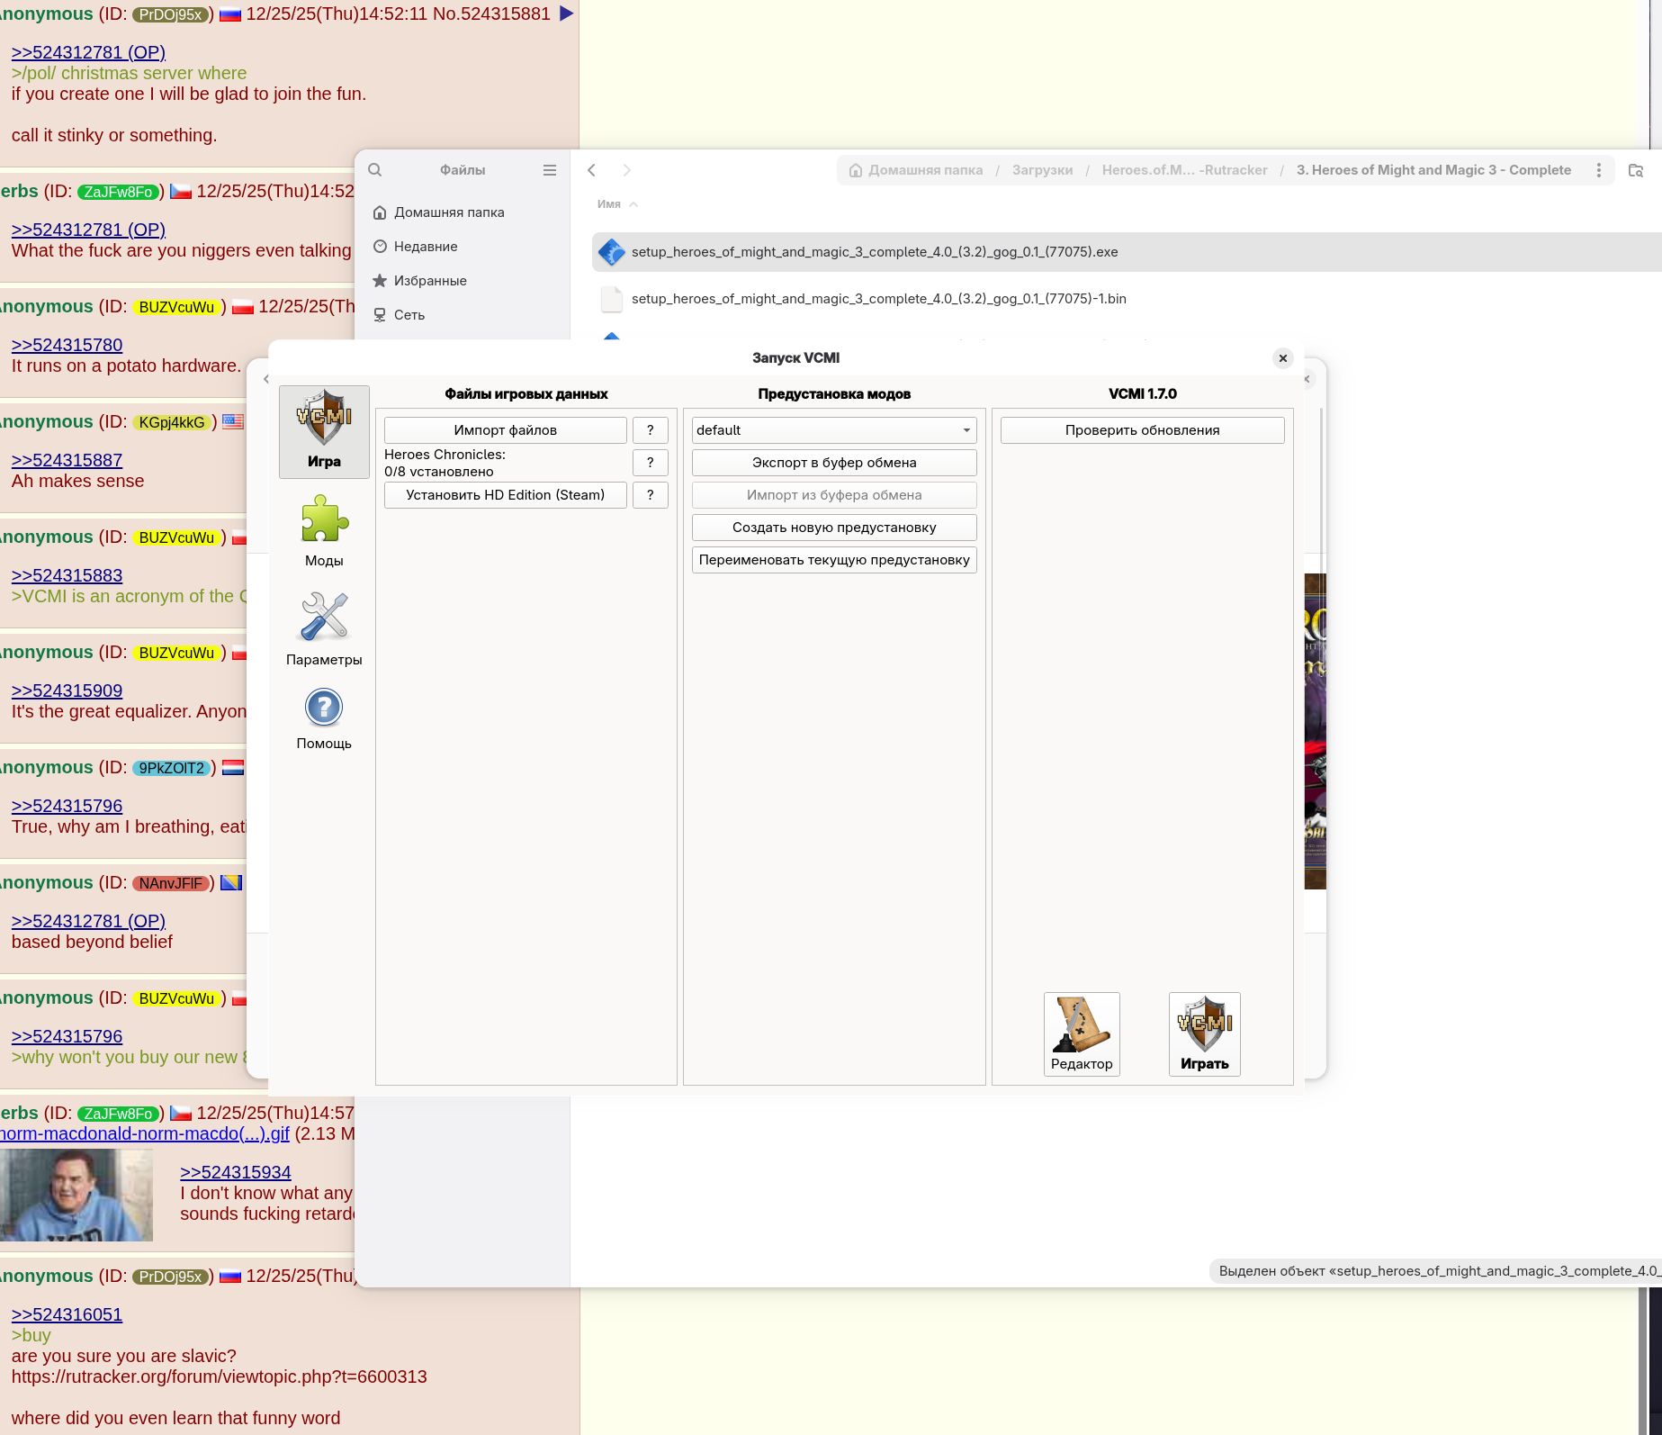
Task: Click Установить HD Edition (Steam) button
Action: tap(506, 495)
